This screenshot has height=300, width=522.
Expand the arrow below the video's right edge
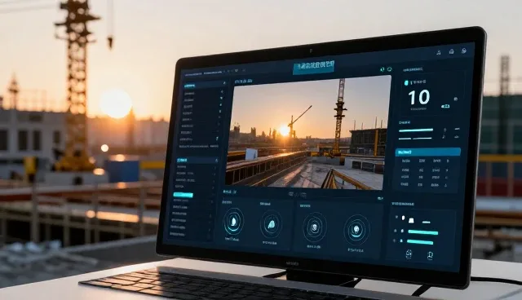[x=381, y=199]
